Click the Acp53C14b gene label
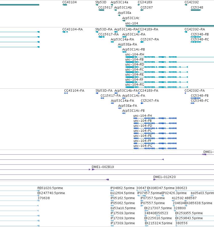 (123, 7)
